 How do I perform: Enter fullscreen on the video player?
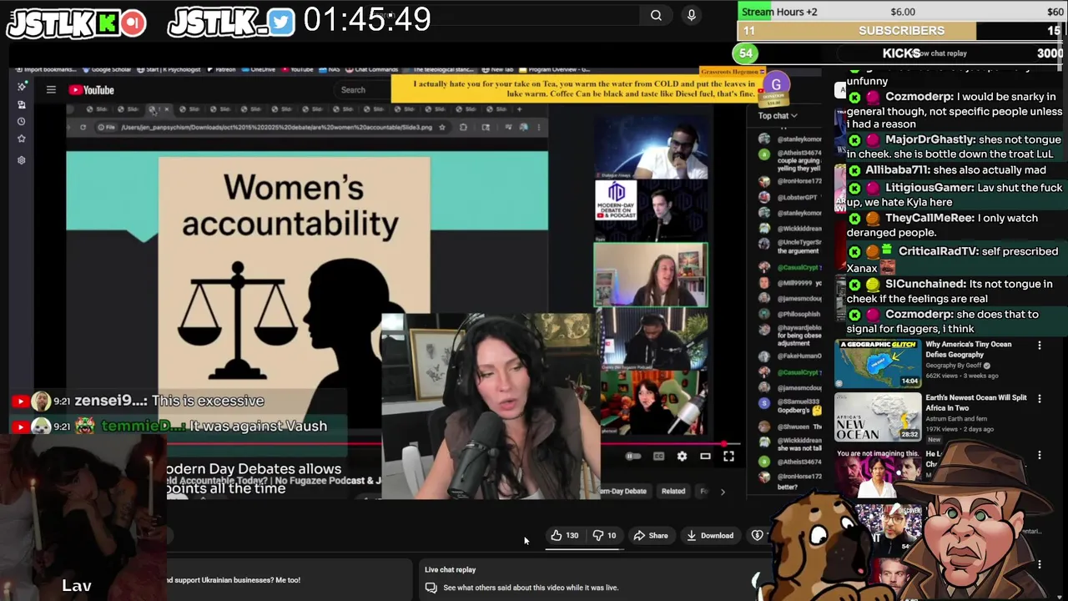(x=728, y=456)
